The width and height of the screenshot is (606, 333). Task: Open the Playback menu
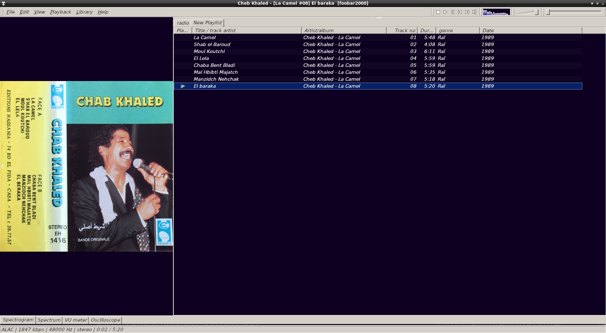click(60, 12)
